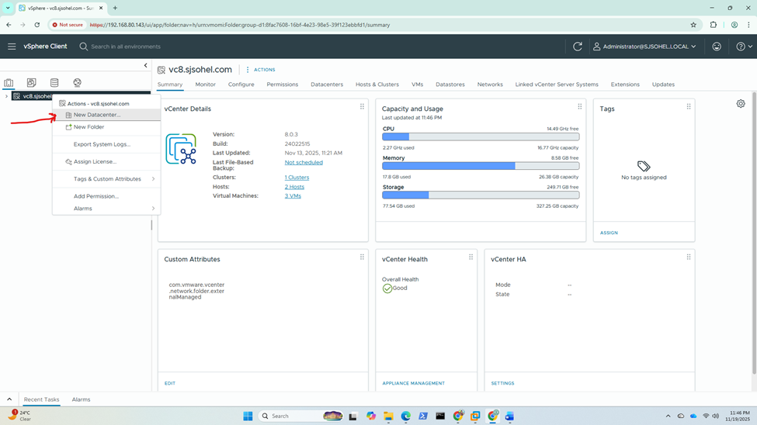This screenshot has width=757, height=425.
Task: Click the Search in all environments field
Action: 126,47
